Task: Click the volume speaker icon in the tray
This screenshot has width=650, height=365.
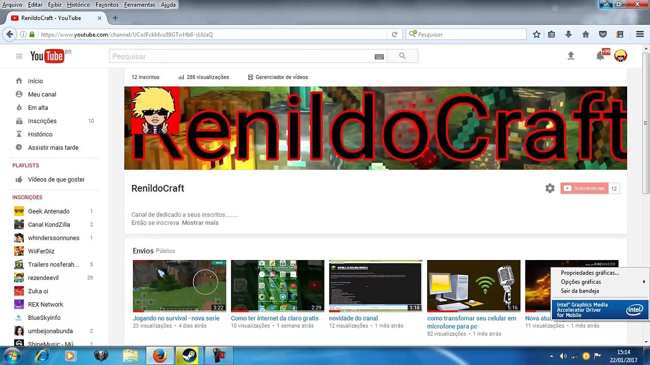Action: coord(563,356)
